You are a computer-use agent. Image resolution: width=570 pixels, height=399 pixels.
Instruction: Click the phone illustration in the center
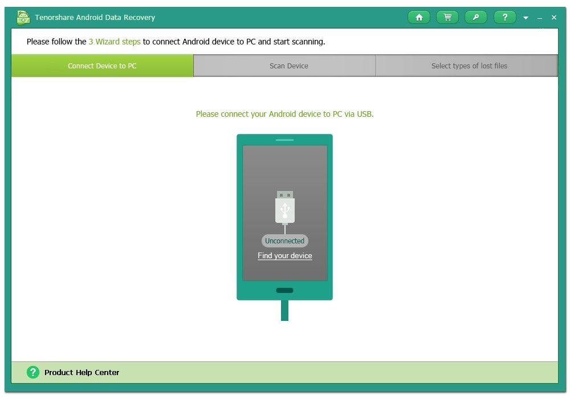coord(284,217)
